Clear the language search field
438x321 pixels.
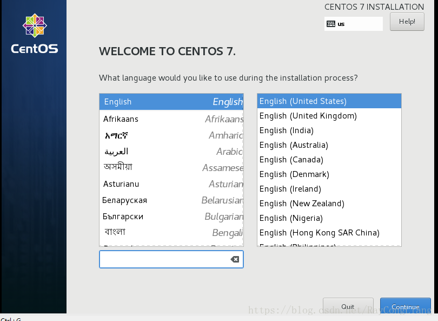point(235,259)
